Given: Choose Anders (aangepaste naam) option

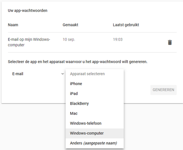Looking at the screenshot, I should click(x=94, y=143).
